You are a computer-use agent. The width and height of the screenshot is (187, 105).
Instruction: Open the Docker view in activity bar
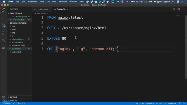[4, 48]
